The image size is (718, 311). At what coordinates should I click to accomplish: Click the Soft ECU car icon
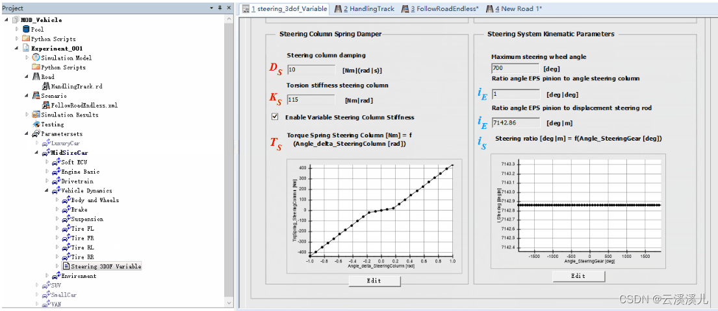point(56,162)
